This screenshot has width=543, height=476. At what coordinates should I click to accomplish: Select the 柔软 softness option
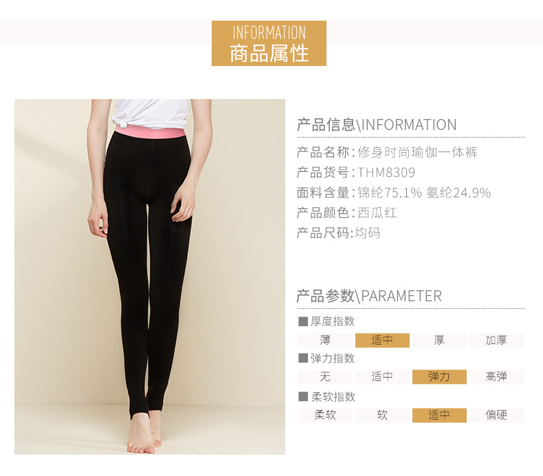pyautogui.click(x=325, y=415)
